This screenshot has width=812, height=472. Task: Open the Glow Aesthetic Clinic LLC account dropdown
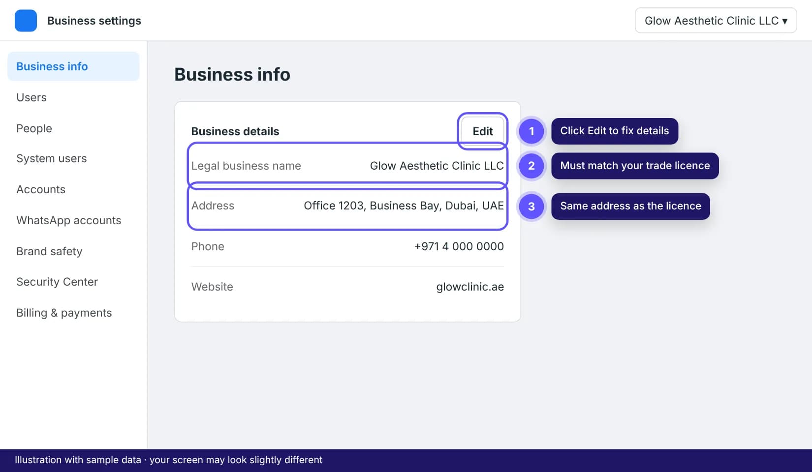coord(716,21)
